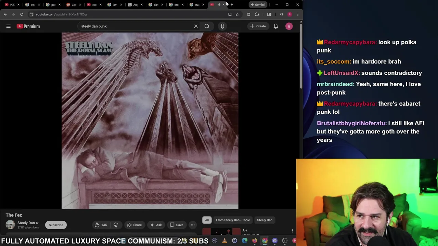Go to YouTube Premium home logo
Image resolution: width=438 pixels, height=246 pixels.
click(28, 26)
